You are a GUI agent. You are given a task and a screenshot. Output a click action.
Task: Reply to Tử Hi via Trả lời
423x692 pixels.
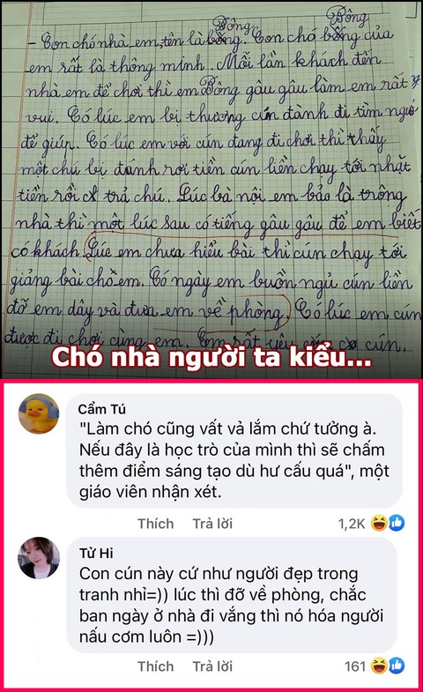click(212, 666)
